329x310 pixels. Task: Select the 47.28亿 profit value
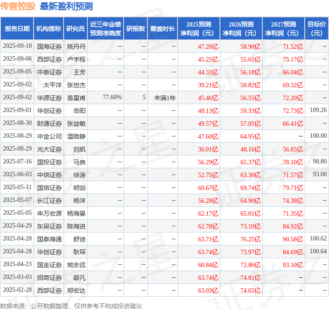pyautogui.click(x=208, y=46)
